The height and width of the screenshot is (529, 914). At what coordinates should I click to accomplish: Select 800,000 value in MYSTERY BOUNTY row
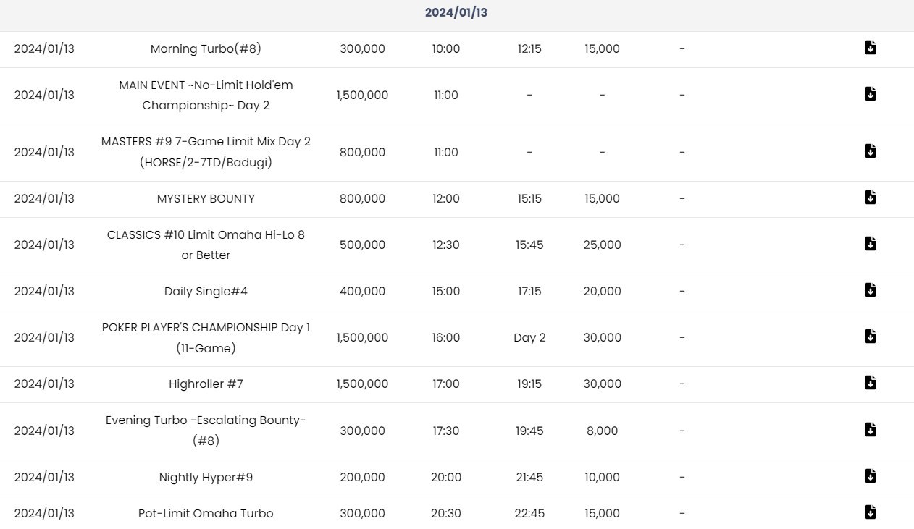click(x=362, y=198)
